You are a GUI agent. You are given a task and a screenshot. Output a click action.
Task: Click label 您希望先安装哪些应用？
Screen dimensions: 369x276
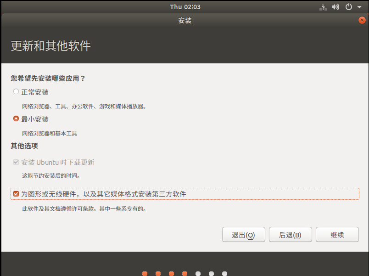pyautogui.click(x=48, y=79)
